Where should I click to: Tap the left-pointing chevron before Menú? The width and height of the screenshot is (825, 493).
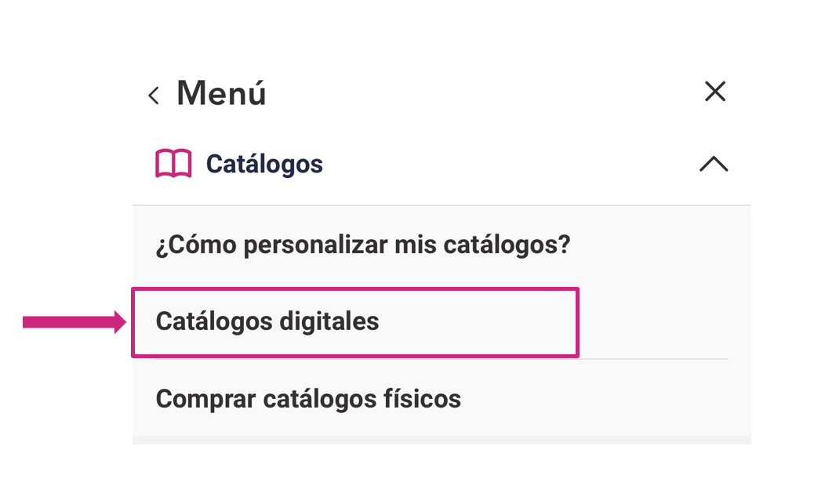pos(154,94)
